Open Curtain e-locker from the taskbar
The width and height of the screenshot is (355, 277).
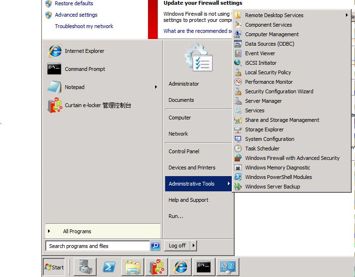click(x=157, y=267)
